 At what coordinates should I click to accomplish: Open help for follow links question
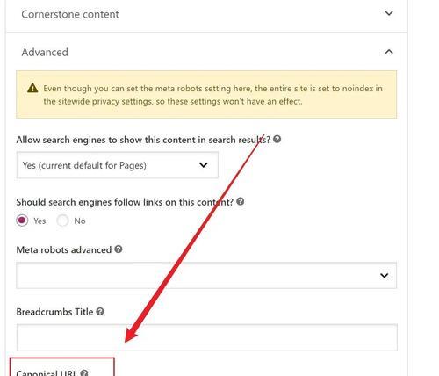click(x=241, y=201)
